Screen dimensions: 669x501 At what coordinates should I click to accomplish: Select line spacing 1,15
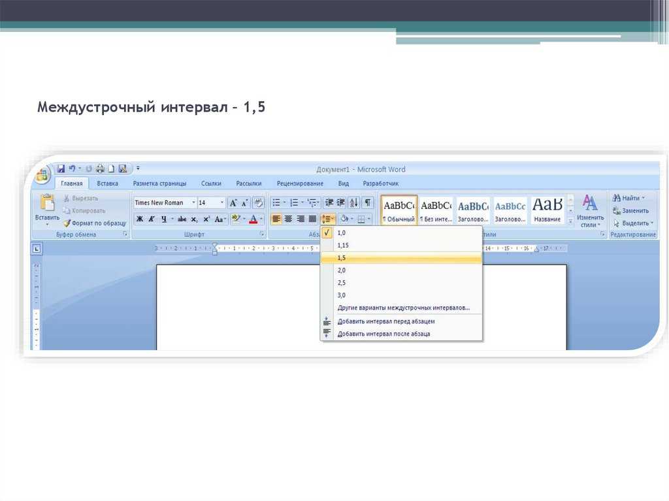coord(401,246)
